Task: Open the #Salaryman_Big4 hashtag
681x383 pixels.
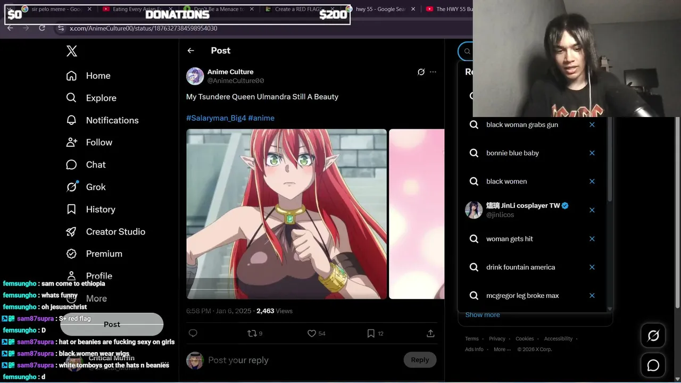Action: 216,118
